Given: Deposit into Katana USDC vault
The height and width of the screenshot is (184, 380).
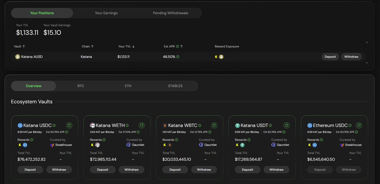Looking at the screenshot, I should click(x=30, y=170).
